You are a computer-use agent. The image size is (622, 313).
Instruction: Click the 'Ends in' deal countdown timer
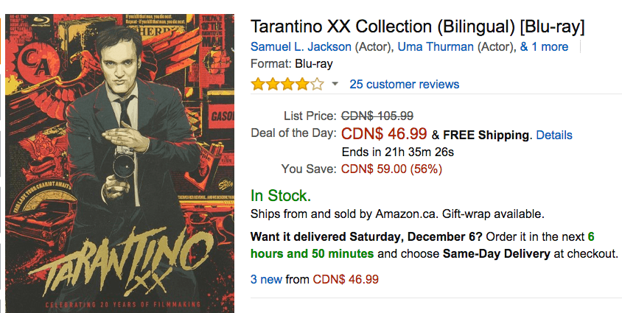click(398, 152)
